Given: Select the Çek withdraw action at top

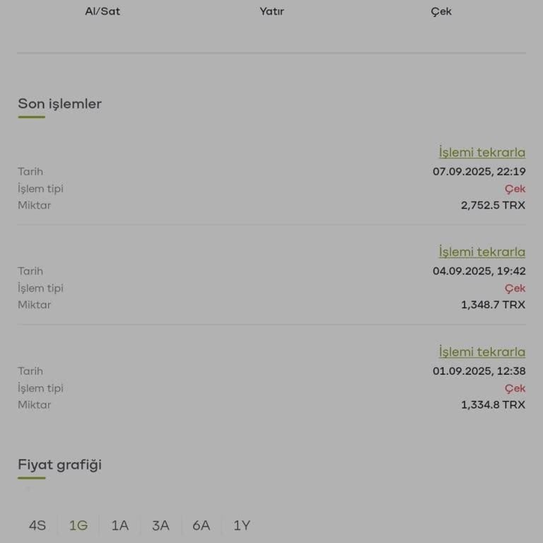Looking at the screenshot, I should [441, 11].
